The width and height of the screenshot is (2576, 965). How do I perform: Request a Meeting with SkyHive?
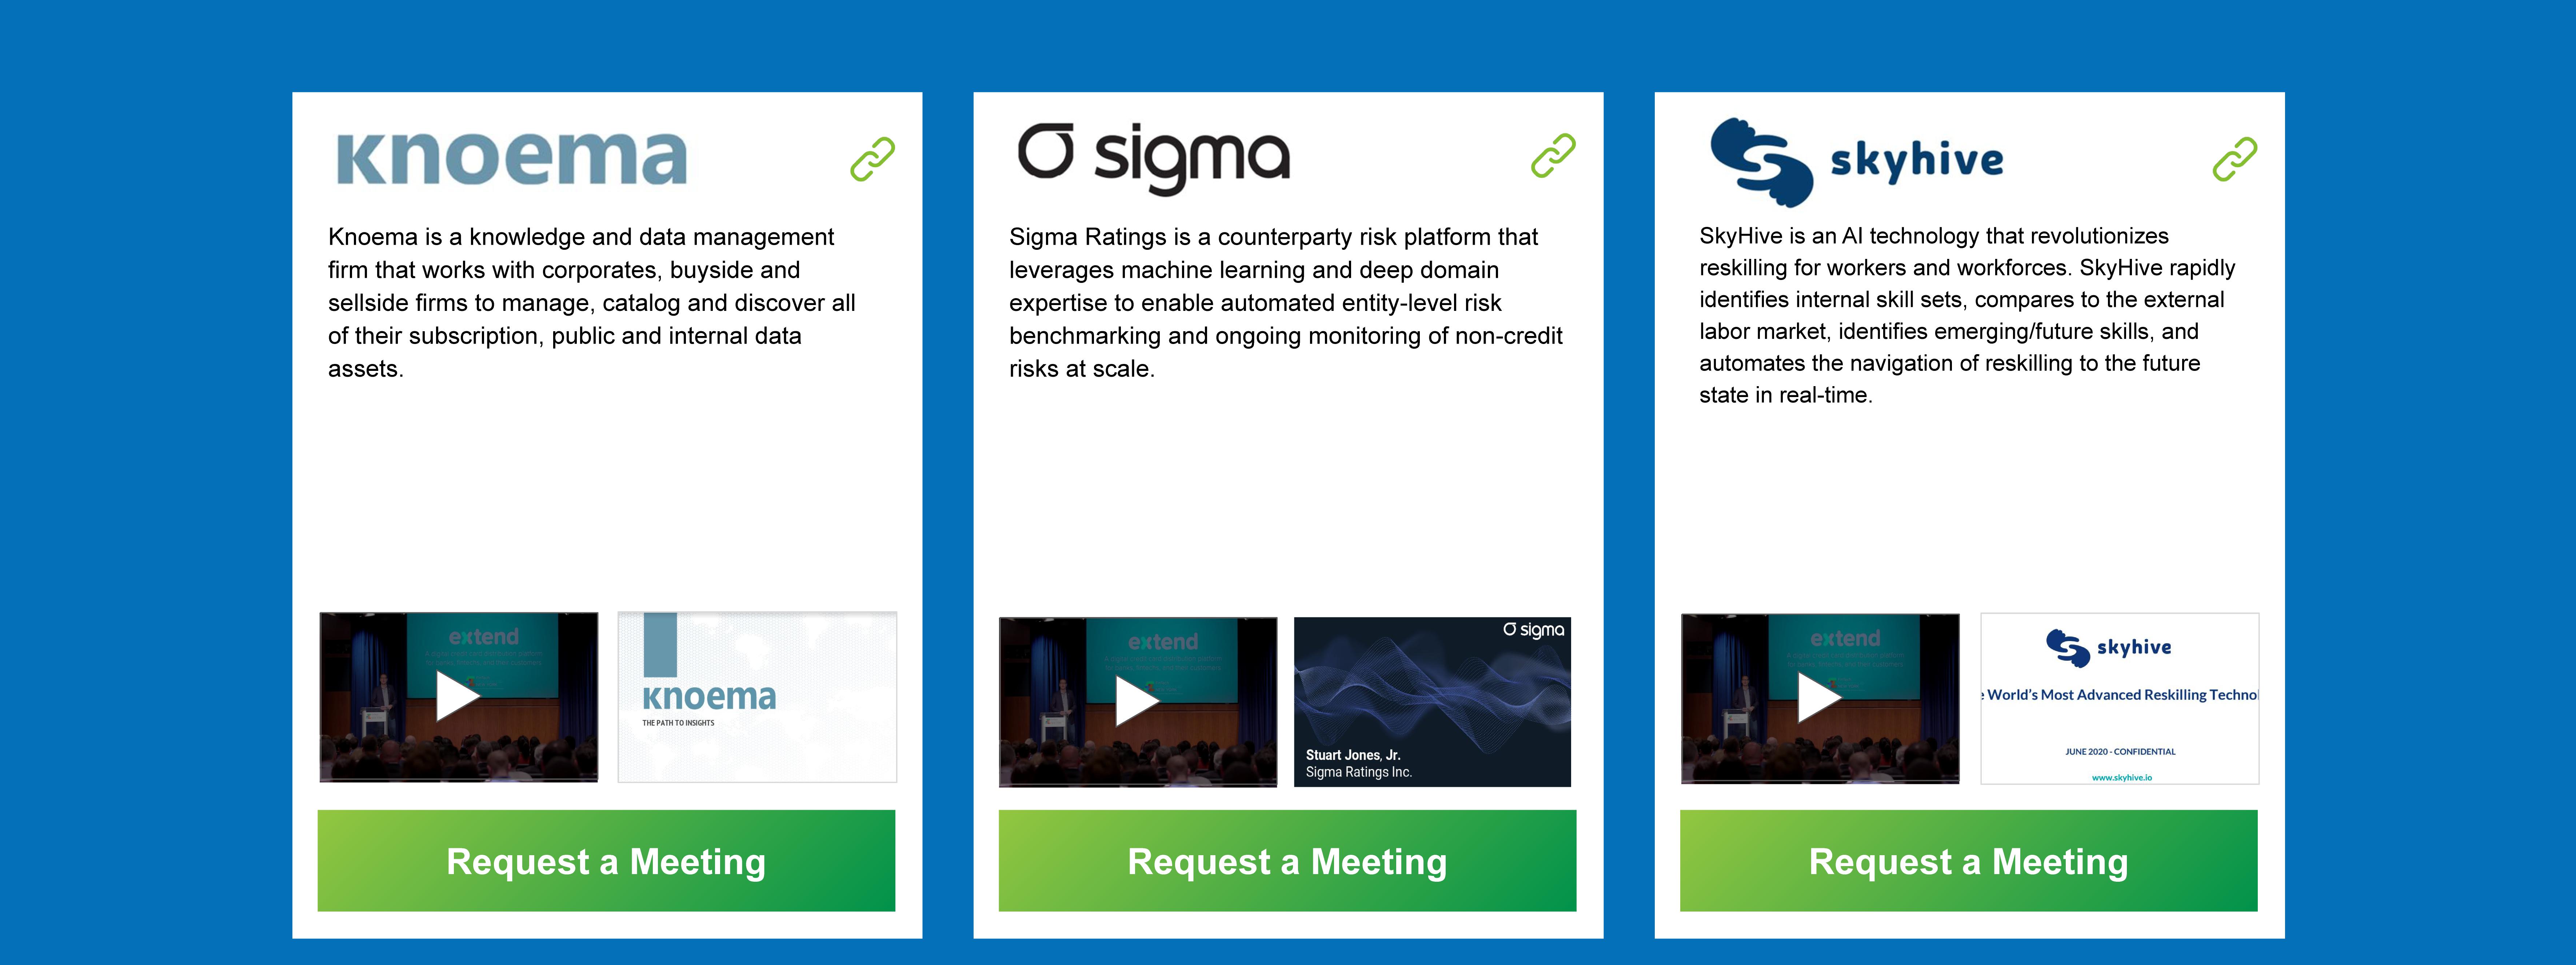coord(1968,861)
